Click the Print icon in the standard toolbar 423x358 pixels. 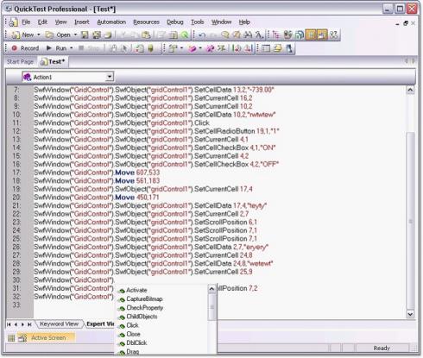coord(108,35)
